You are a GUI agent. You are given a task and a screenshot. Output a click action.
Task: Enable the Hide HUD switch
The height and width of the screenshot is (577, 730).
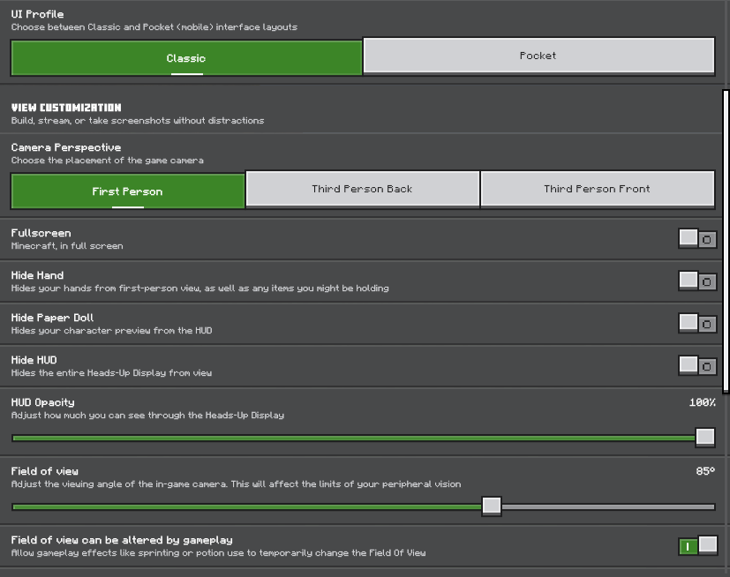(x=697, y=366)
